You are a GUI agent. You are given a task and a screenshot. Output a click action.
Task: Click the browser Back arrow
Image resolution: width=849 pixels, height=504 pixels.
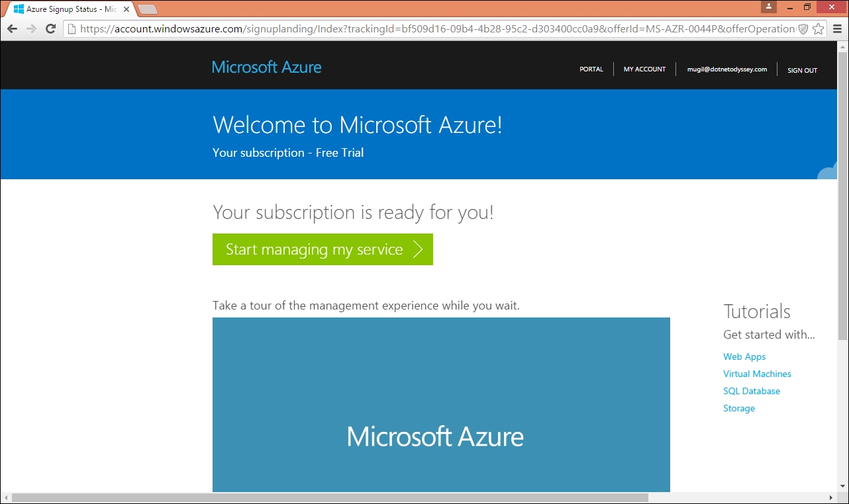[12, 29]
